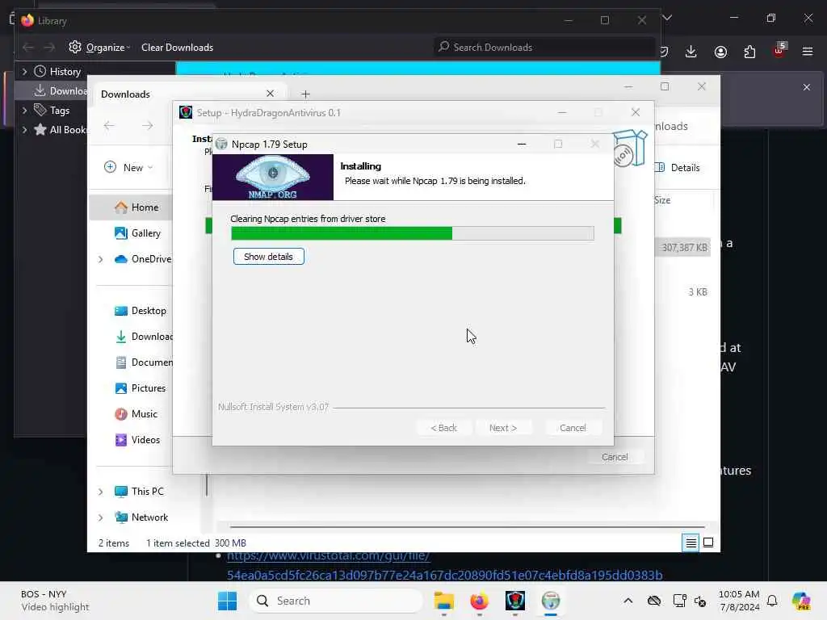Open Firefox extensions puzzle icon

pos(749,52)
